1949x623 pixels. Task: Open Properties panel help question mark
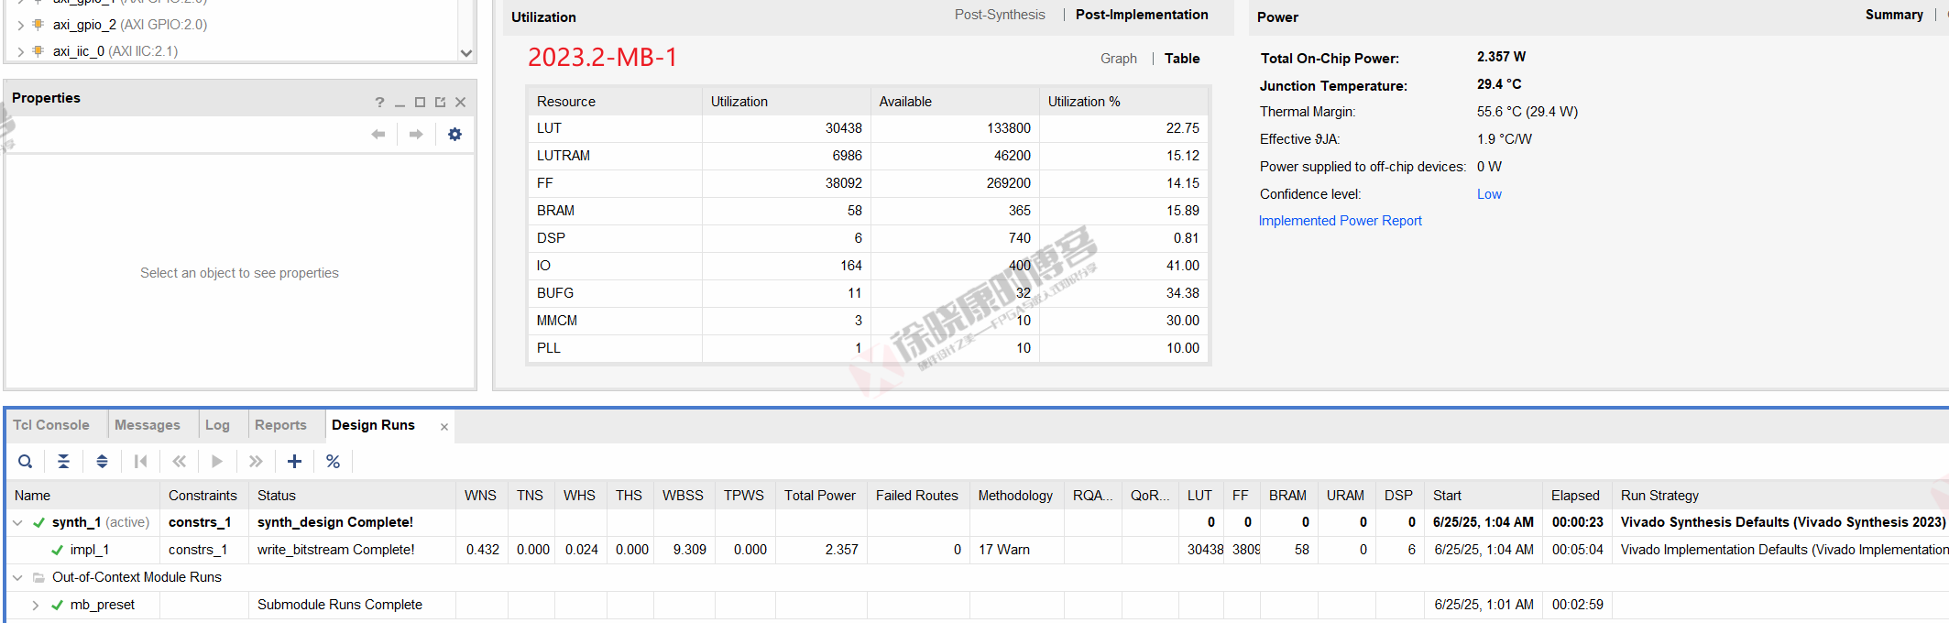point(379,103)
